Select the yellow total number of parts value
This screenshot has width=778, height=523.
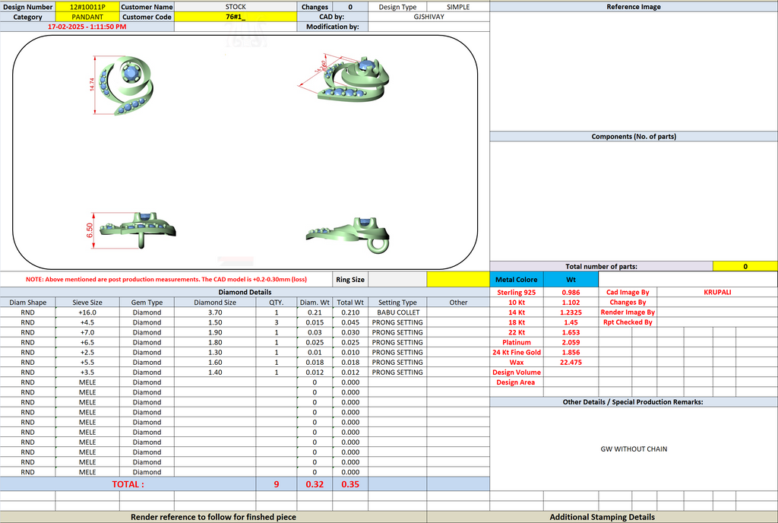point(745,267)
